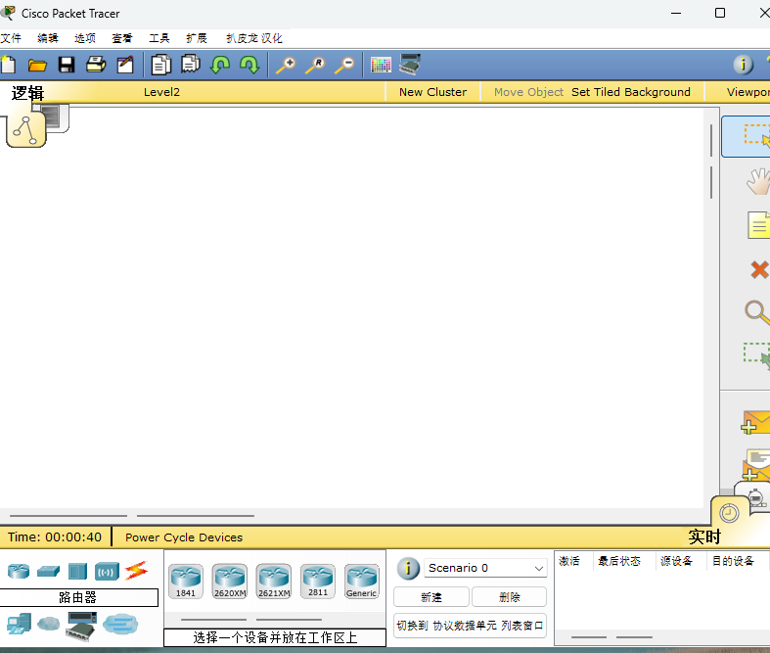The height and width of the screenshot is (653, 770).
Task: Activate the red X Delete tool
Action: [759, 270]
